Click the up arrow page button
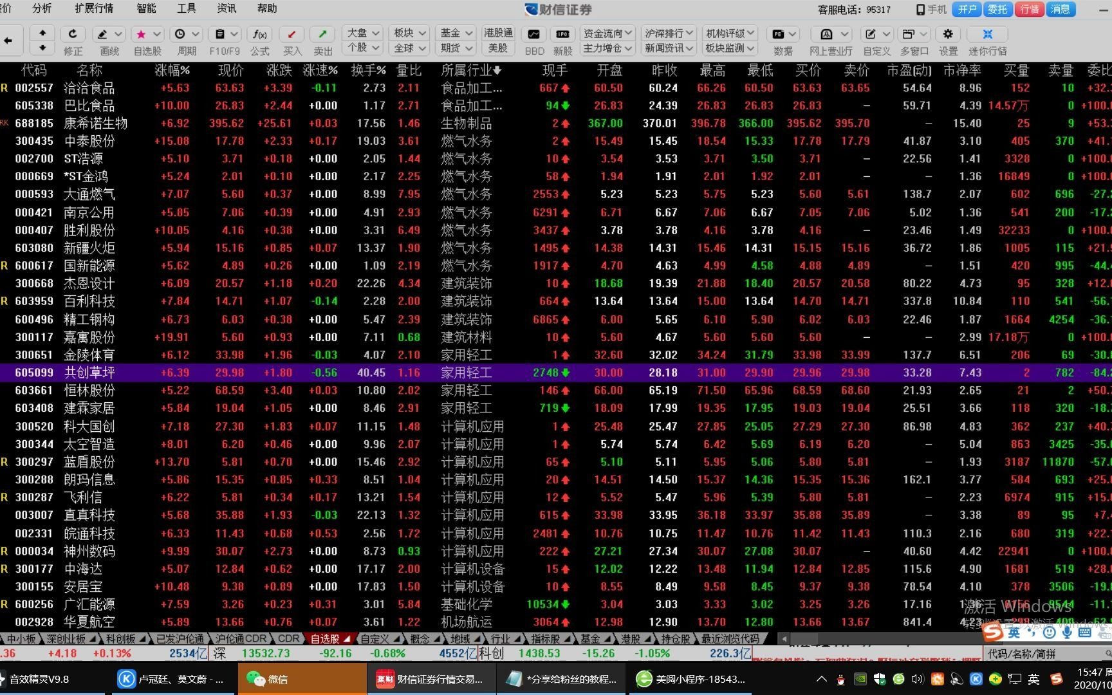 [42, 33]
